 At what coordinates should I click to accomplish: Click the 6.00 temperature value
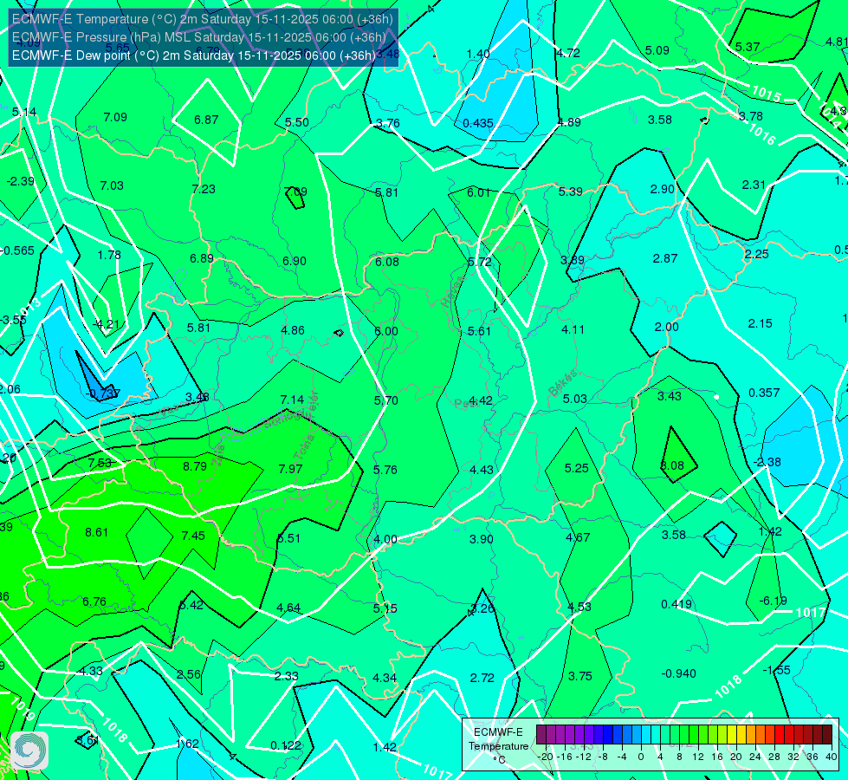(386, 331)
